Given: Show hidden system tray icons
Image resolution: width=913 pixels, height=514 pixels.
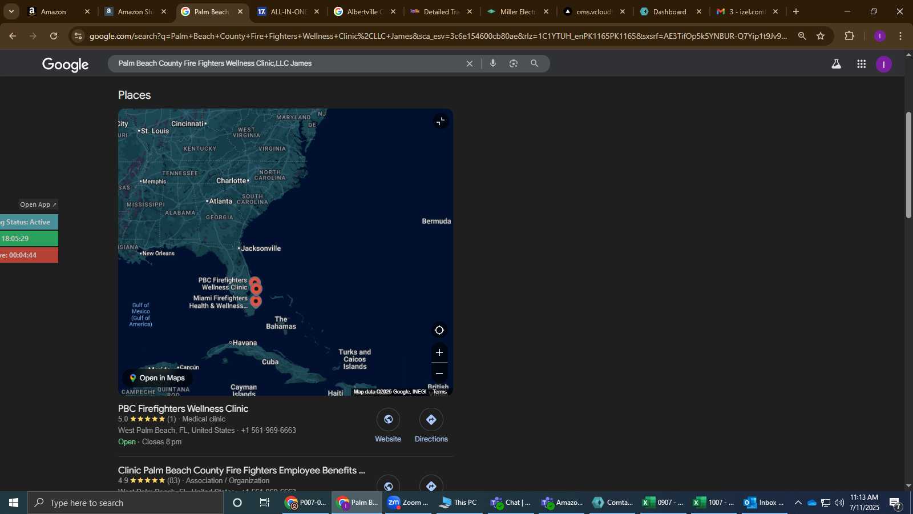Looking at the screenshot, I should pos(798,503).
